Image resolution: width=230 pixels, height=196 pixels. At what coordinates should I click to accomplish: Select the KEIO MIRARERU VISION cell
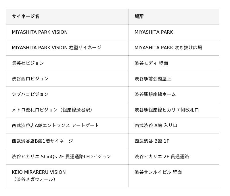click(x=39, y=176)
